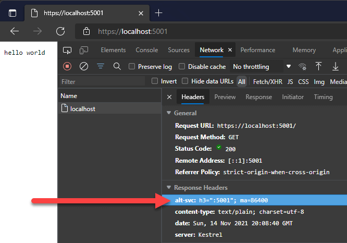This screenshot has height=243, width=347.
Task: Click the Filter text input field
Action: 102,82
